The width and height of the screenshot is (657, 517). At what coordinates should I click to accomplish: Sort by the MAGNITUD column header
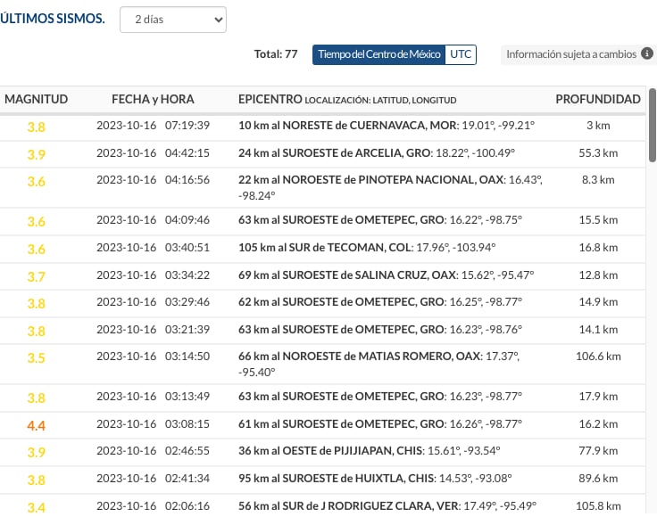[37, 99]
